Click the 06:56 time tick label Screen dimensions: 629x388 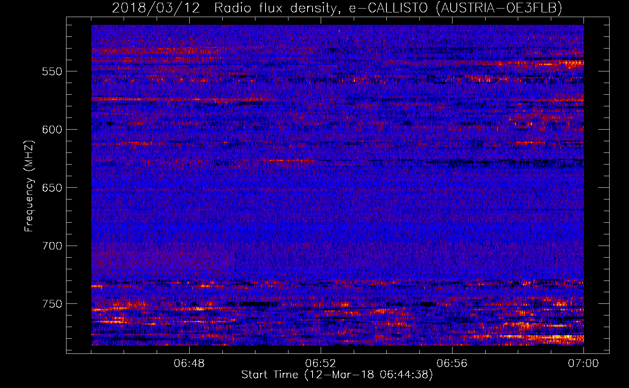[452, 364]
